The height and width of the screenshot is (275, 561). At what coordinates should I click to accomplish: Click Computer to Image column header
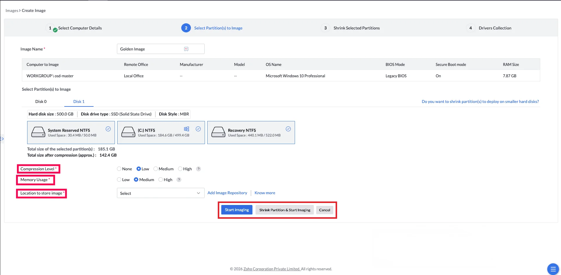click(43, 64)
